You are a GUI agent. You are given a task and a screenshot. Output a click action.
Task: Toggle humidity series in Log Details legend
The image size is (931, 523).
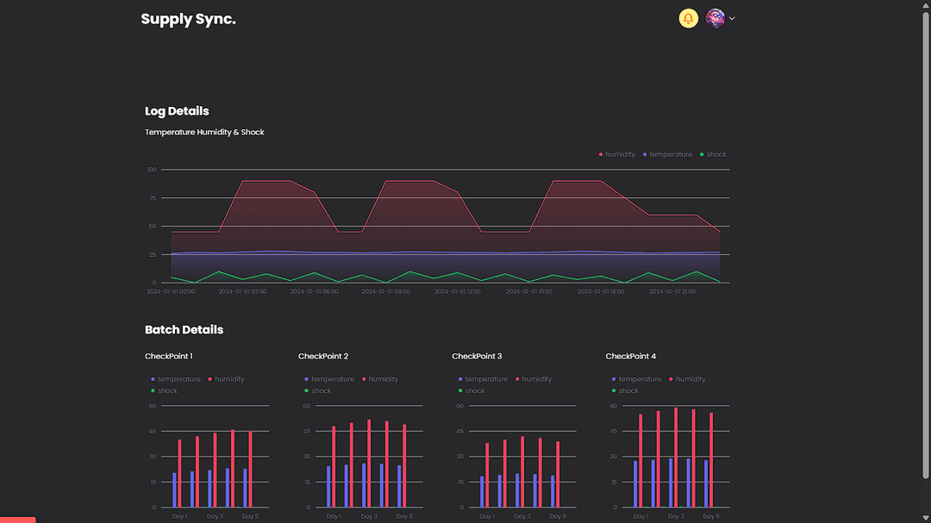[x=617, y=154]
